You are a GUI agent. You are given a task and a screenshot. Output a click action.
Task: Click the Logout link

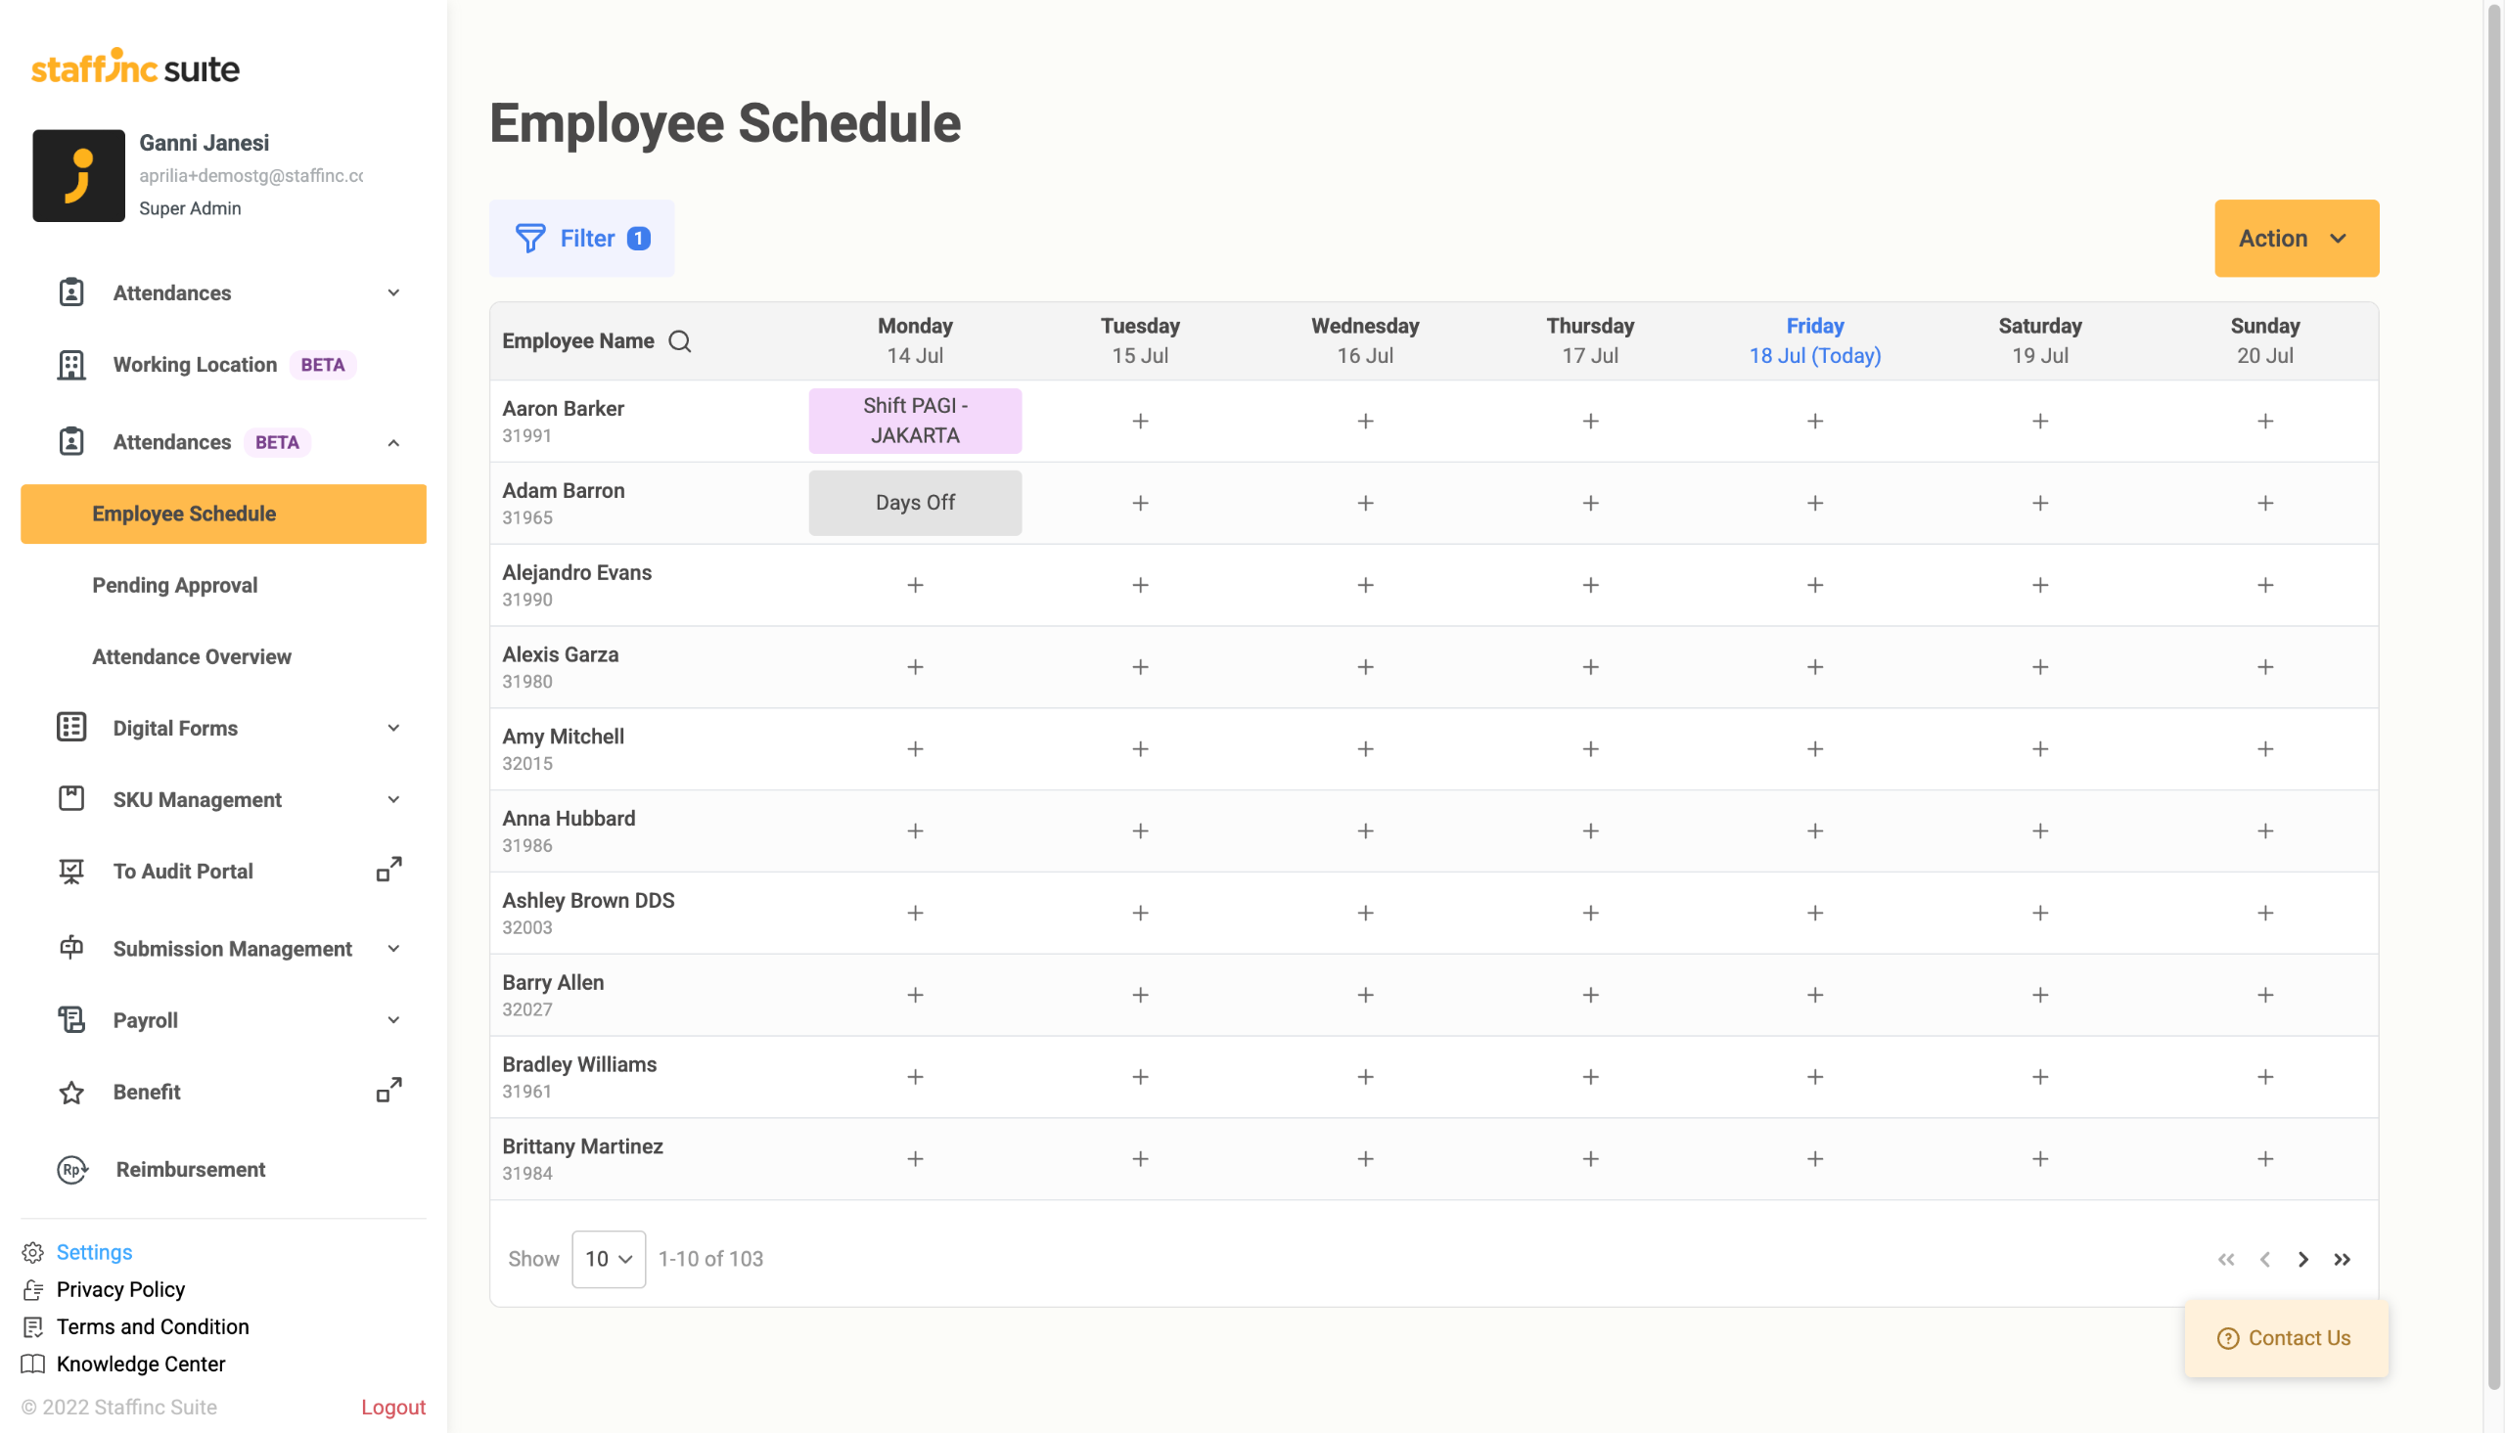tap(392, 1407)
